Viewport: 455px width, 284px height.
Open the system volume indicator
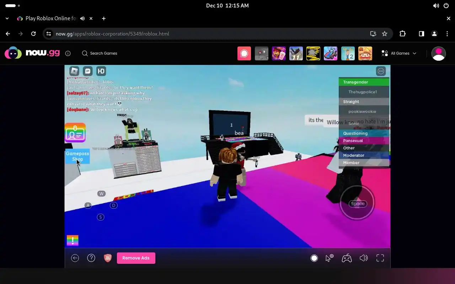point(436,6)
